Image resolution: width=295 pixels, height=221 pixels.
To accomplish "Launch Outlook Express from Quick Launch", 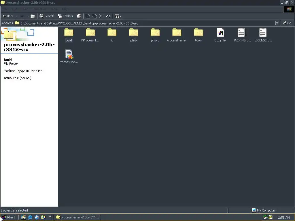I will click(37, 217).
